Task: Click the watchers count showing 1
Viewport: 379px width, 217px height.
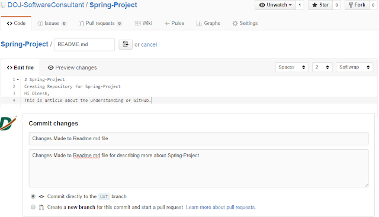Action: click(300, 5)
